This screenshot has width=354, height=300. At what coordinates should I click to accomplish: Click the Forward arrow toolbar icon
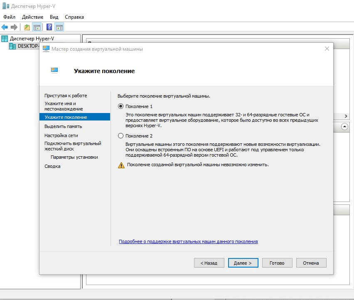click(14, 27)
